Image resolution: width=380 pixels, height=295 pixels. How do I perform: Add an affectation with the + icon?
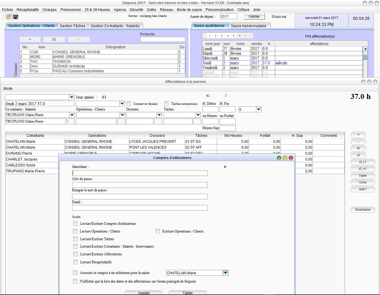tap(358, 134)
